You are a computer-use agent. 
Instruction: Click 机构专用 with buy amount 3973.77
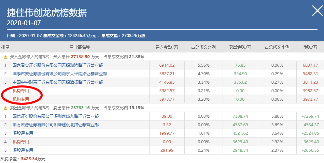tap(21, 99)
